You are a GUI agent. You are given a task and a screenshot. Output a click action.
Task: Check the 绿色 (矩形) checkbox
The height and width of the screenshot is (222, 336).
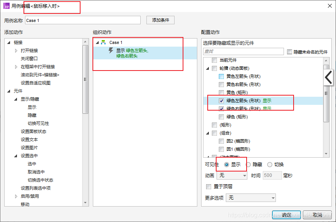coord(221,117)
